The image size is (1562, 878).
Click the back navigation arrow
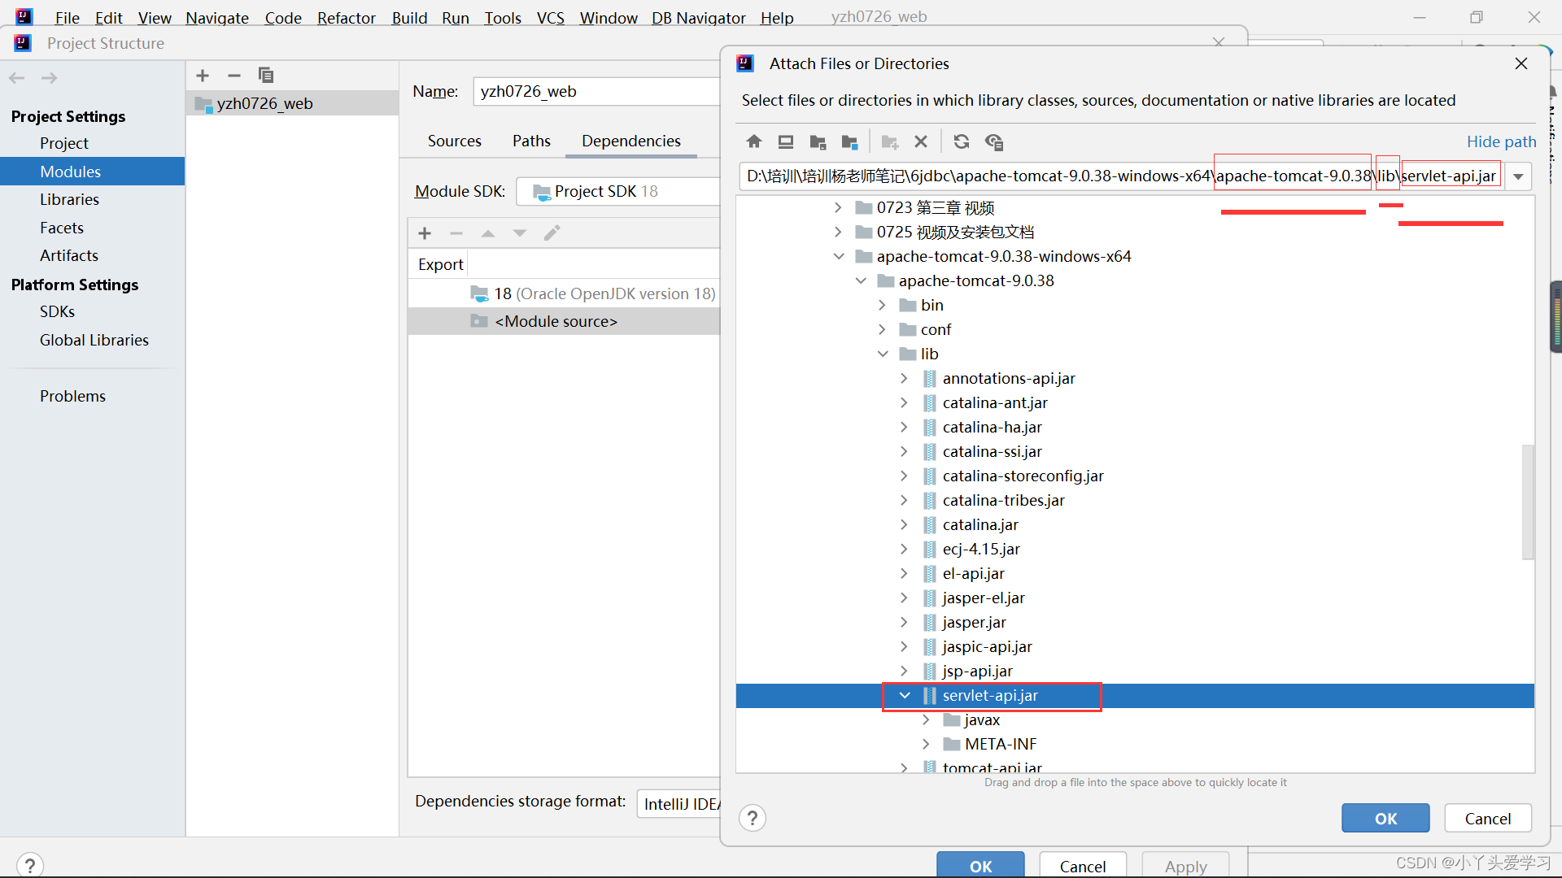[x=17, y=78]
